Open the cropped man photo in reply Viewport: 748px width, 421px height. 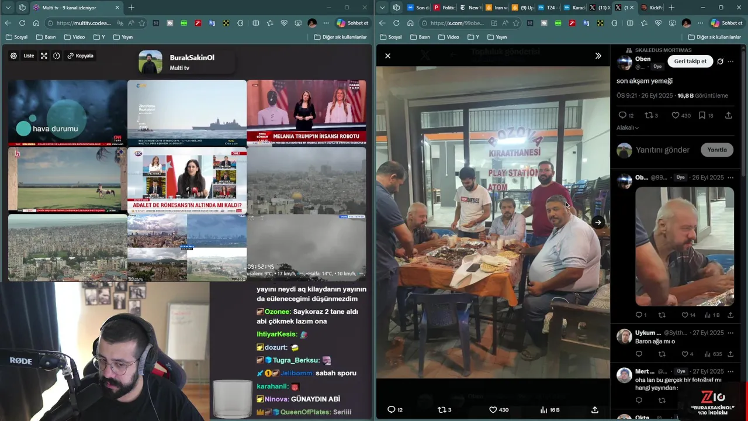tap(684, 246)
